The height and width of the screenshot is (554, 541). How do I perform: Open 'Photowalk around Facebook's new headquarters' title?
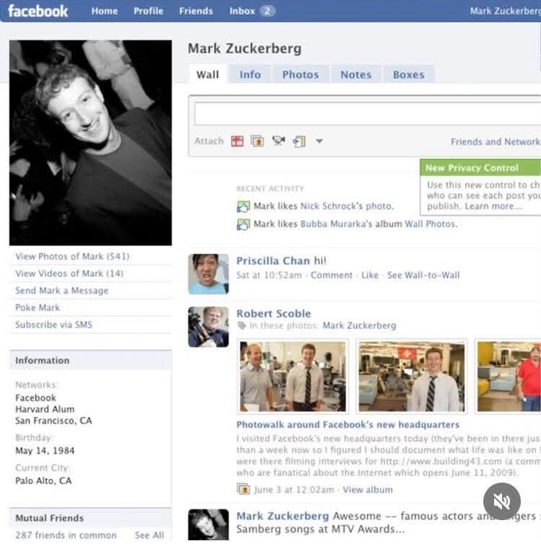point(348,425)
